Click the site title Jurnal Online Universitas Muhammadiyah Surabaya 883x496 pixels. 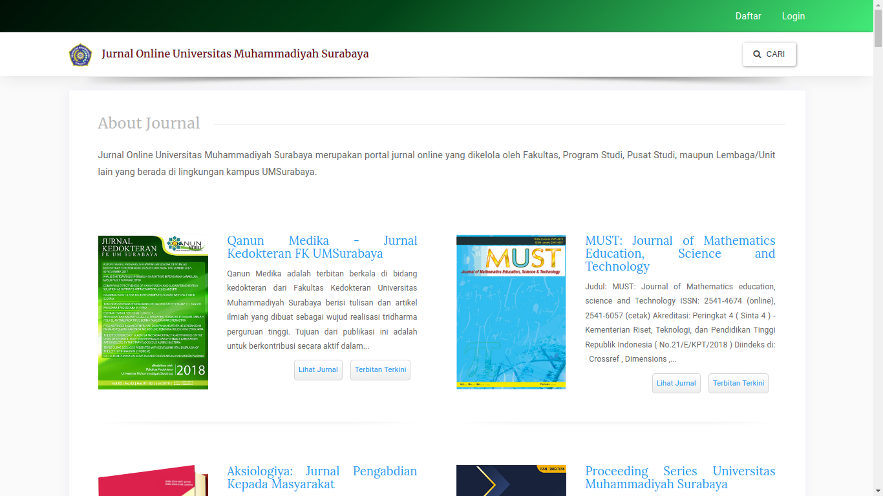click(x=235, y=54)
